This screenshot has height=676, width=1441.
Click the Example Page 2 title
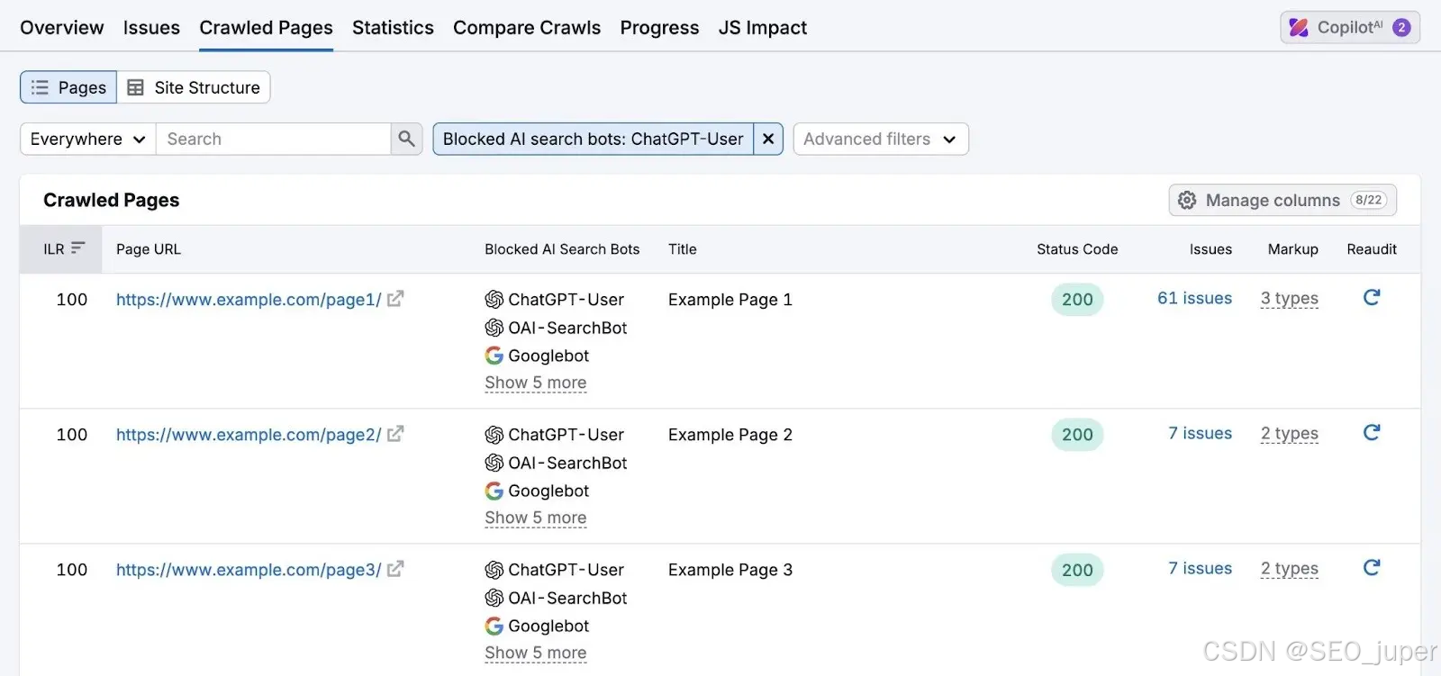730,435
